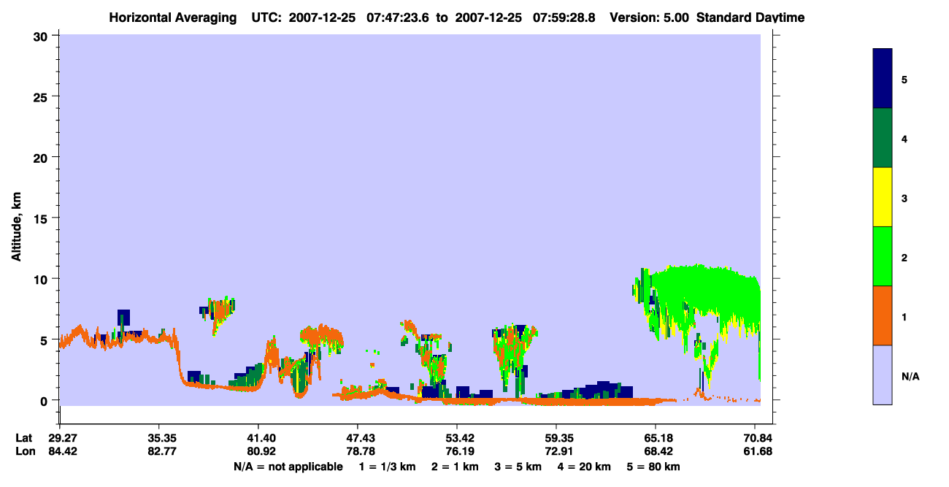Click the colorbar label '2'
This screenshot has width=949, height=487.
click(905, 257)
